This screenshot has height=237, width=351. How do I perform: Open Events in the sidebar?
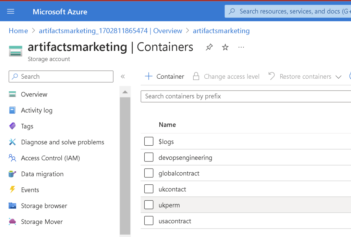pos(30,190)
